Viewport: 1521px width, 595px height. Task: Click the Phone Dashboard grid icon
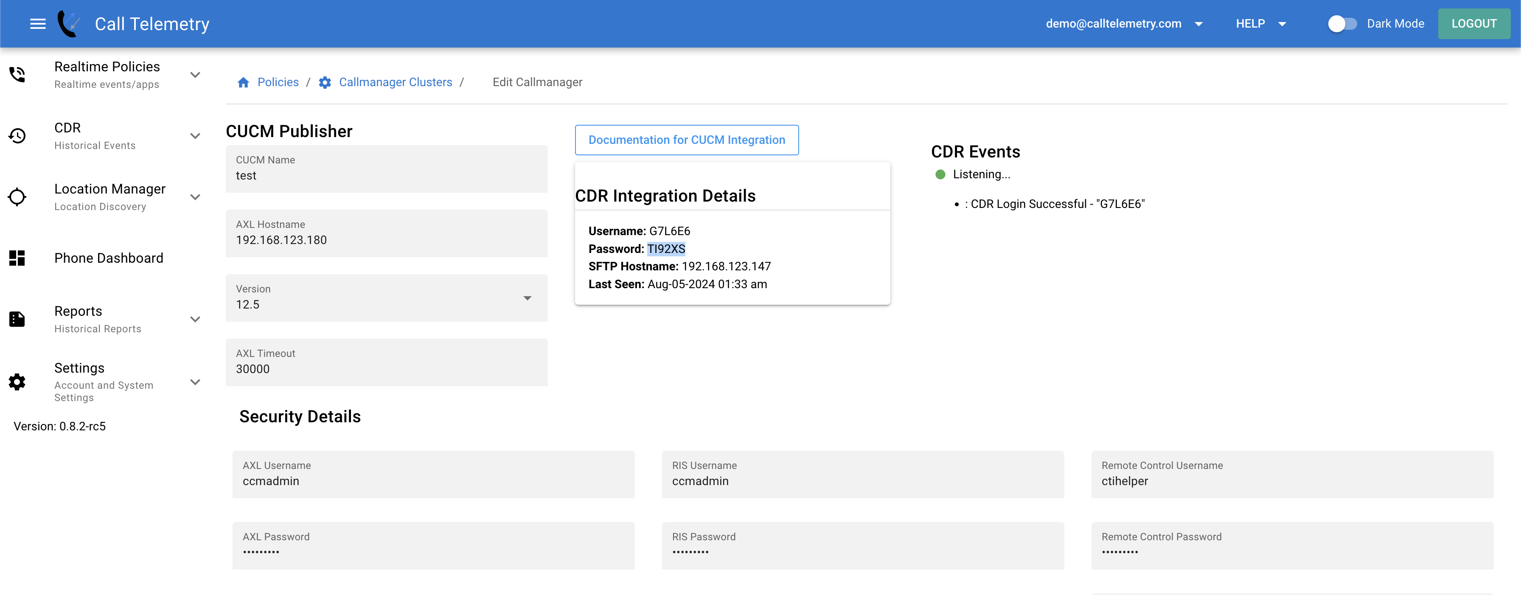[x=17, y=258]
